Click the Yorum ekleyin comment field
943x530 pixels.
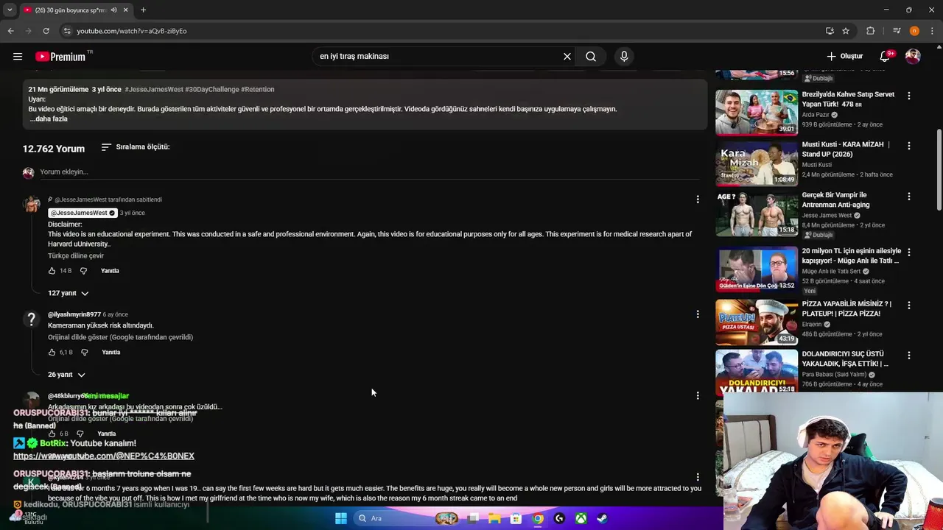[x=370, y=172]
